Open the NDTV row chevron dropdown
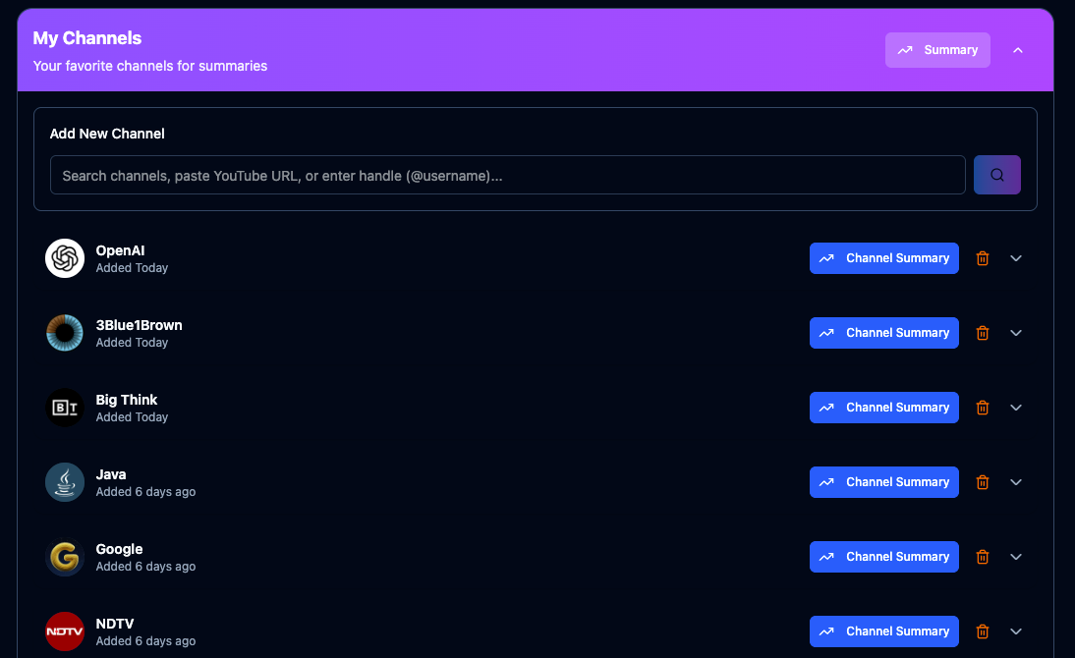This screenshot has height=658, width=1075. click(x=1016, y=631)
